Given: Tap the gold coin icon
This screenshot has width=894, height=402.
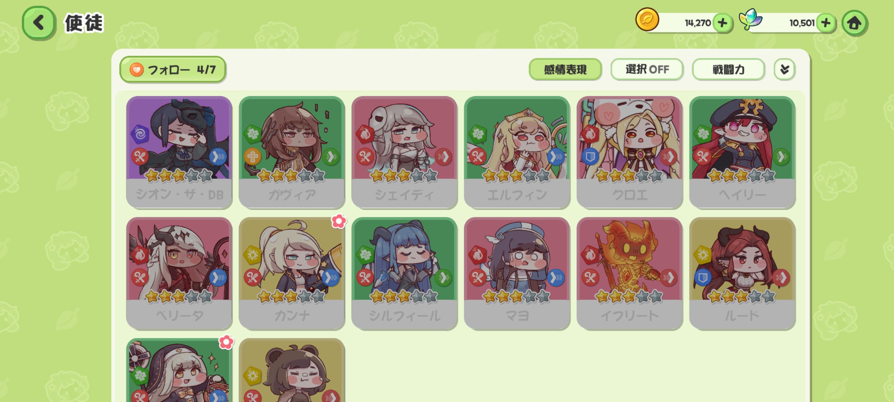Looking at the screenshot, I should (647, 19).
